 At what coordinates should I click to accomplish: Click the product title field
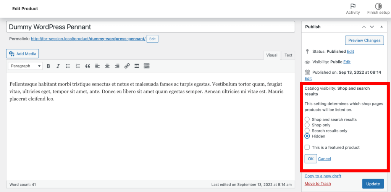[x=150, y=27]
